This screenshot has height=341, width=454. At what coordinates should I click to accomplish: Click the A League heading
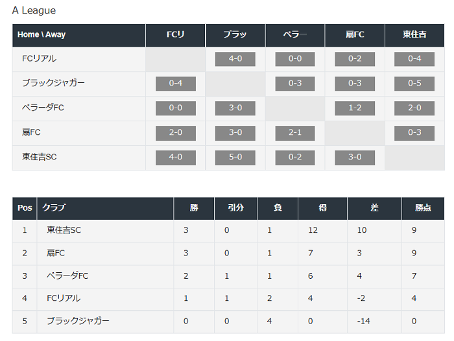(34, 10)
